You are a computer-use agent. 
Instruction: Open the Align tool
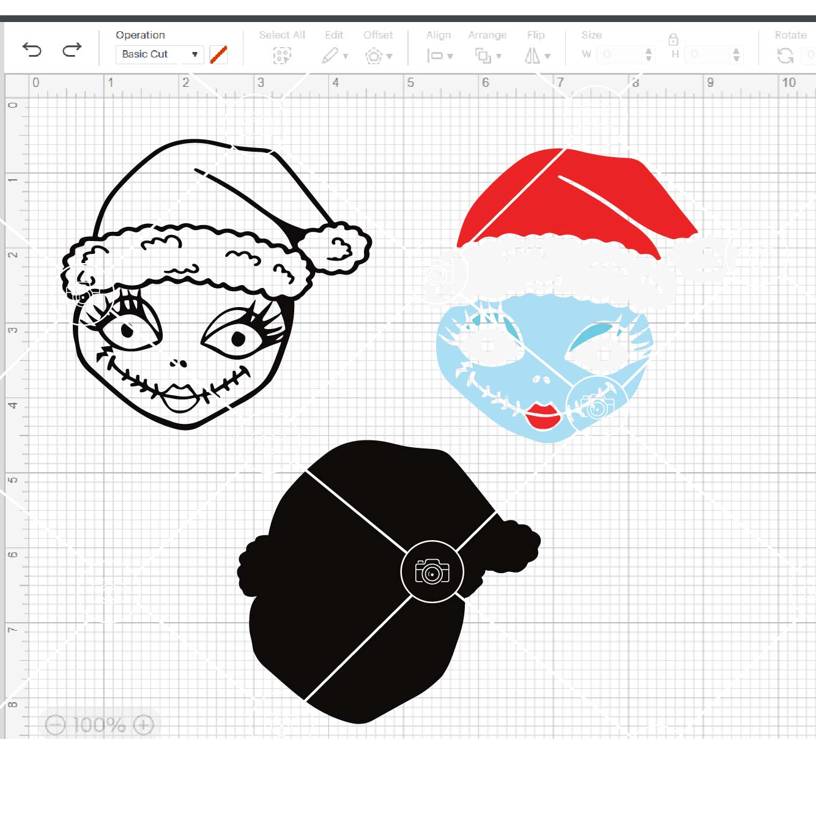point(435,56)
